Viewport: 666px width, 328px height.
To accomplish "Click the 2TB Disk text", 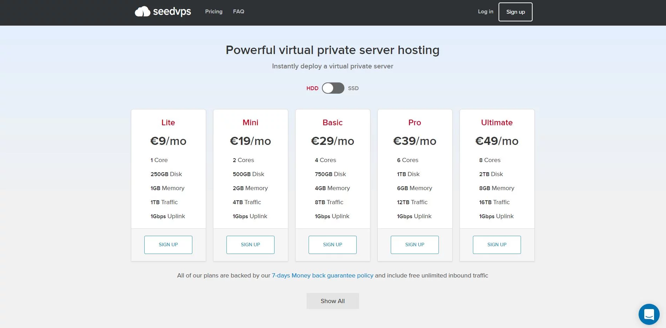I will click(491, 174).
